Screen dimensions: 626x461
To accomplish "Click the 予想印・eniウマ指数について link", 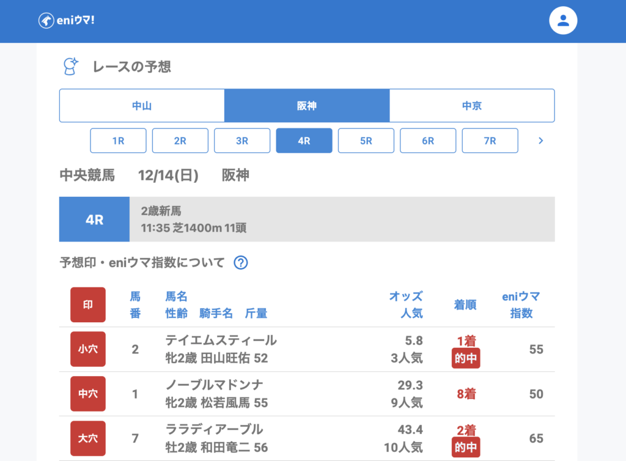I will click(142, 263).
